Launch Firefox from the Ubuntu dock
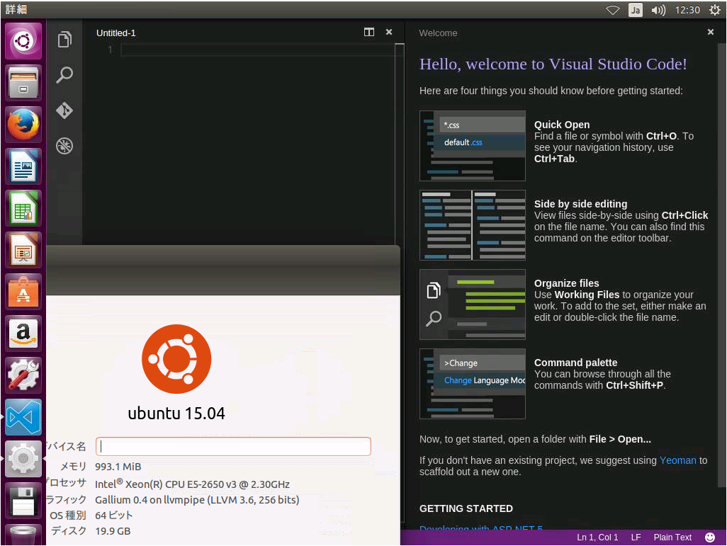The width and height of the screenshot is (727, 546). click(x=23, y=124)
